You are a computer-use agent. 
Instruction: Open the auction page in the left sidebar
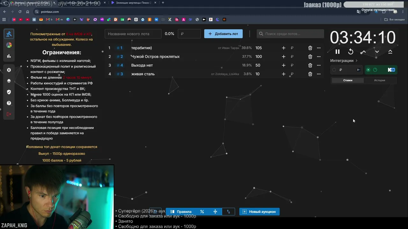click(9, 34)
